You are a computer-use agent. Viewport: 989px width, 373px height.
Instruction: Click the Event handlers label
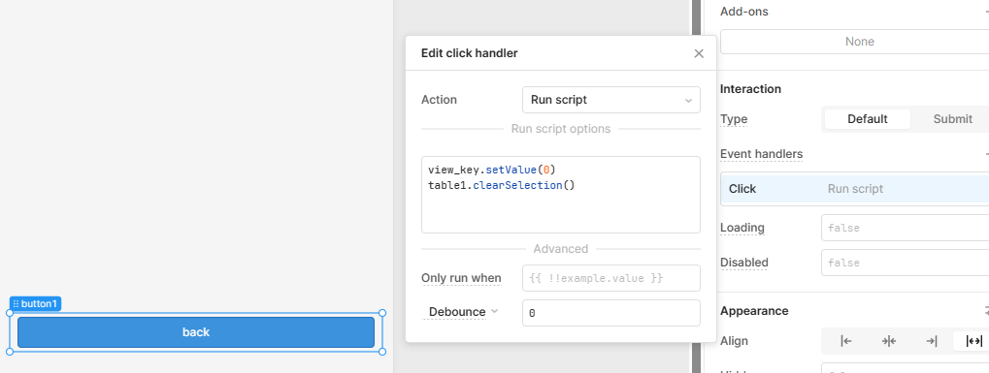tap(761, 154)
